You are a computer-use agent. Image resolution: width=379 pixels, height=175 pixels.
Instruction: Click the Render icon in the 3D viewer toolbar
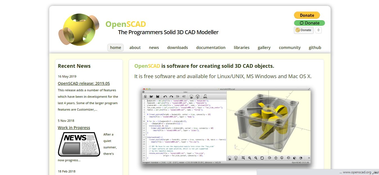pos(236,158)
